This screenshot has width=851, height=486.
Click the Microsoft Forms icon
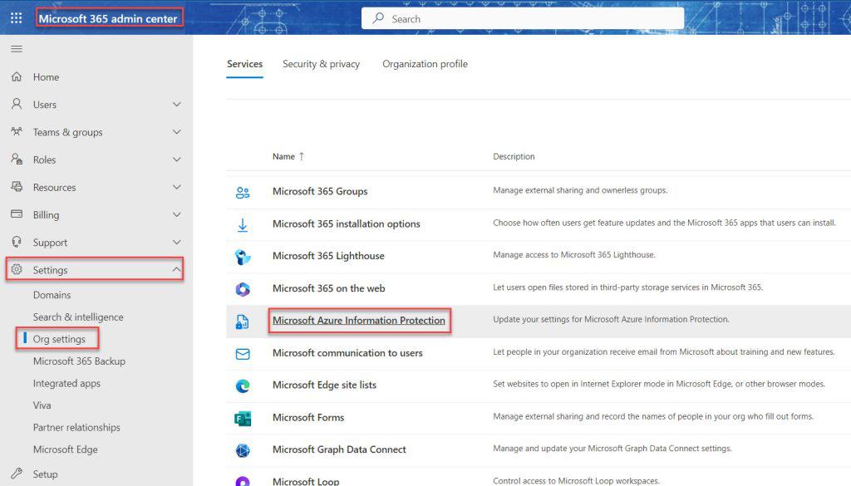[x=243, y=418]
